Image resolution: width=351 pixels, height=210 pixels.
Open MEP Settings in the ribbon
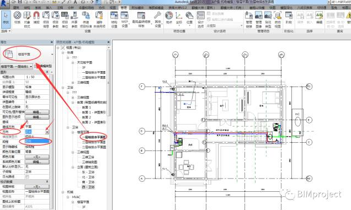[x=125, y=19]
